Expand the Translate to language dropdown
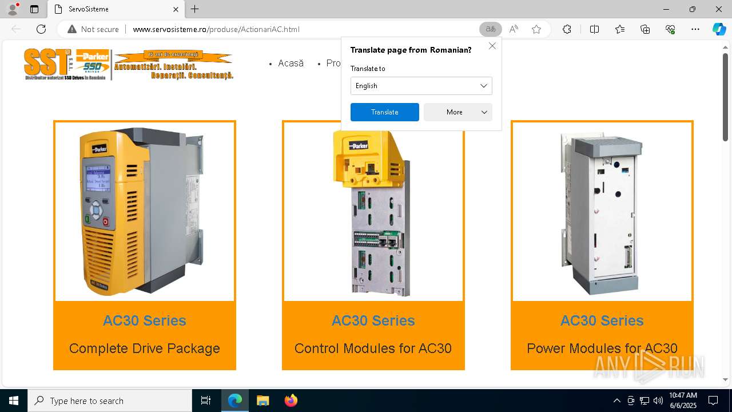732x412 pixels. 421,86
